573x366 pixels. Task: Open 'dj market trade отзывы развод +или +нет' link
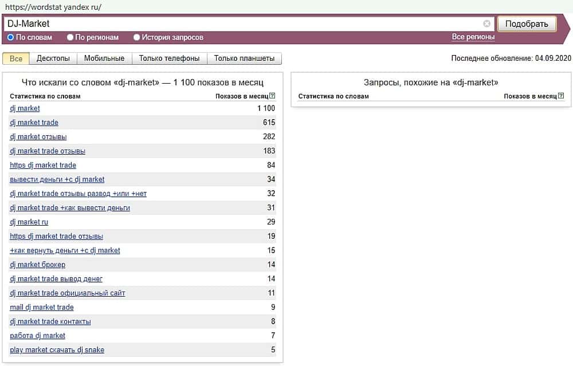tap(78, 194)
